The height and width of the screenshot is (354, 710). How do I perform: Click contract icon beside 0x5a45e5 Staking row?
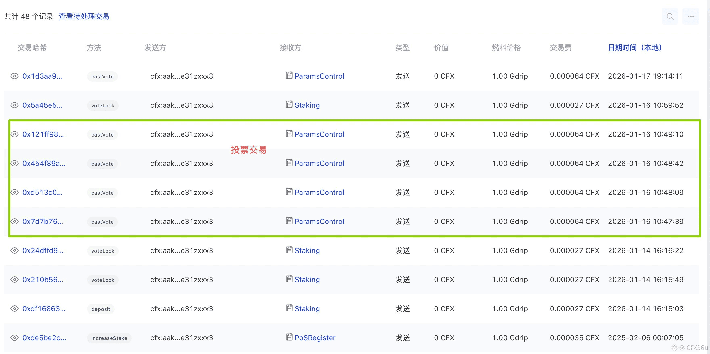(x=289, y=105)
